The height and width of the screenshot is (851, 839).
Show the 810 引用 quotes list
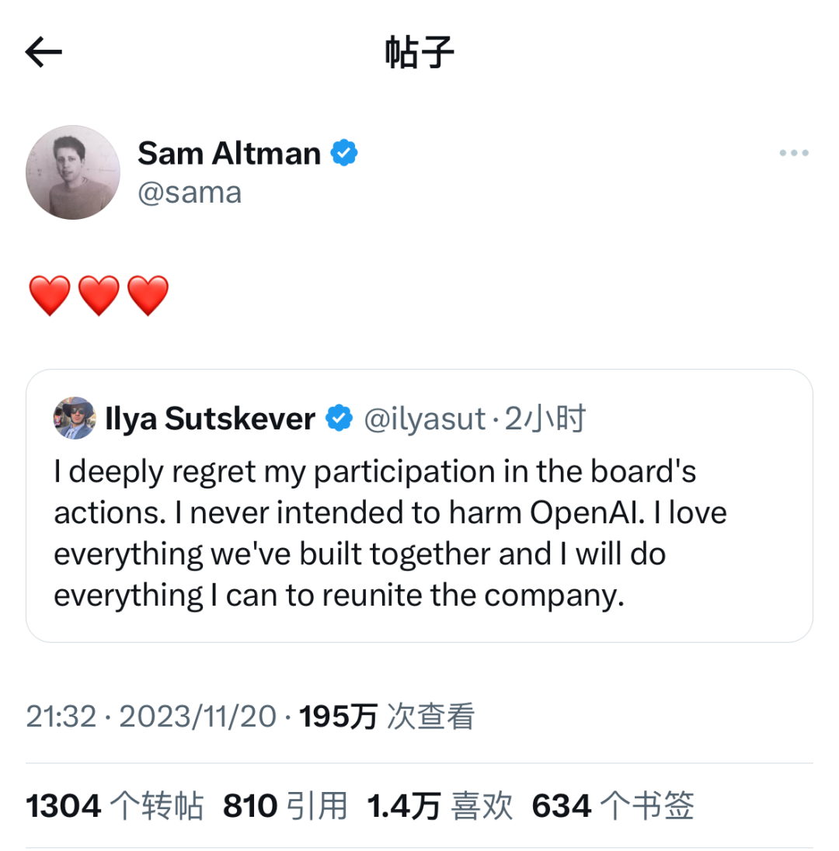click(x=284, y=807)
